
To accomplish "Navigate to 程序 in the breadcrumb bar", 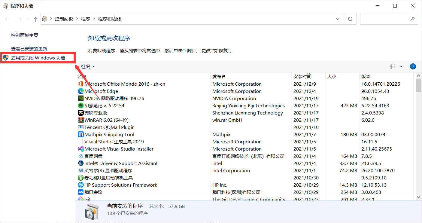I will 85,19.
